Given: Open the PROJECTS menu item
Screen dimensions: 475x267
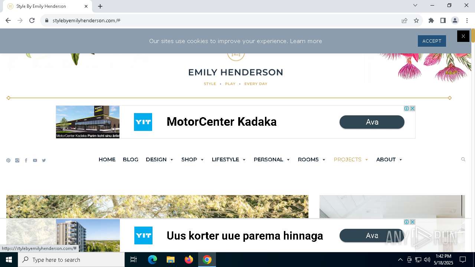Looking at the screenshot, I should (x=348, y=159).
